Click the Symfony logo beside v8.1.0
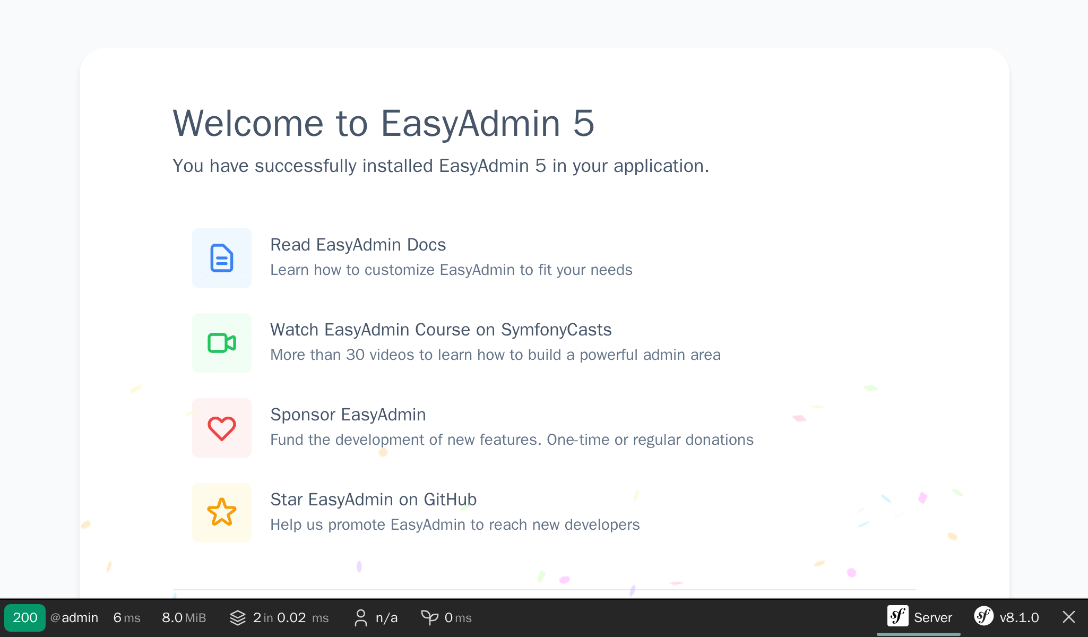1088x637 pixels. pyautogui.click(x=984, y=617)
